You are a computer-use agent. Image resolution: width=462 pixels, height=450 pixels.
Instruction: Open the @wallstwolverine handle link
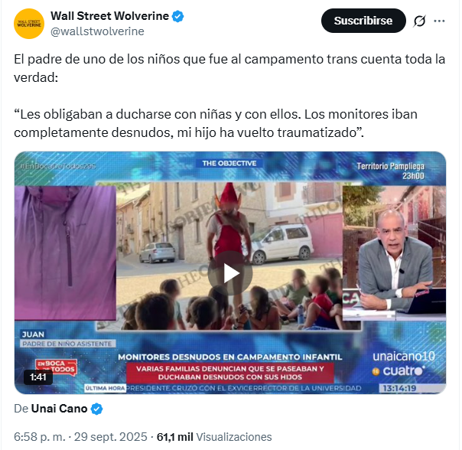(x=97, y=31)
